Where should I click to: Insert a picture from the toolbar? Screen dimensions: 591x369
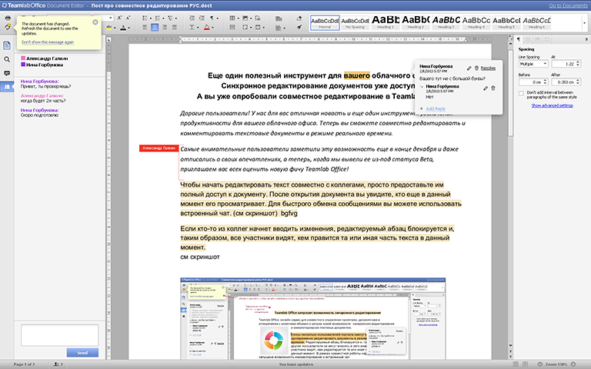pos(245,18)
